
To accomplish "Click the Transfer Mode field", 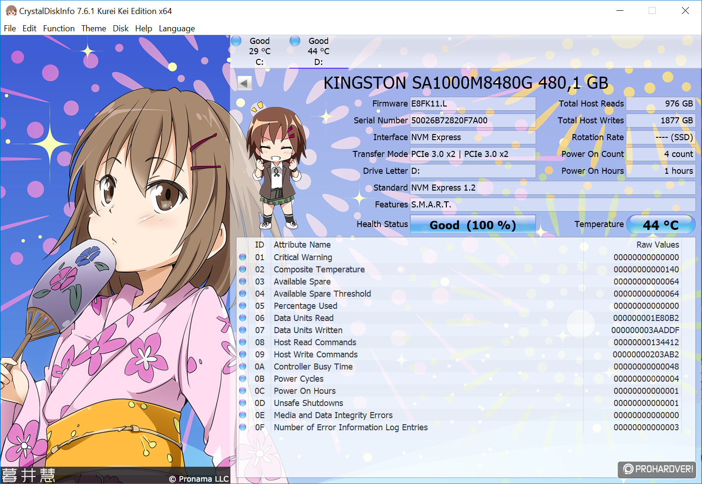I will 473,154.
